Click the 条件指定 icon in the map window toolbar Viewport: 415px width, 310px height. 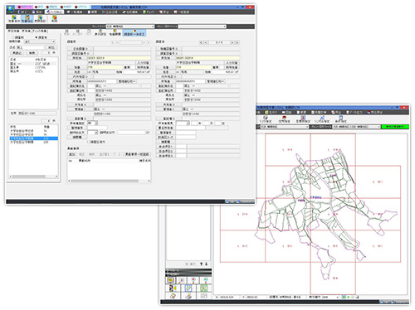(341, 119)
